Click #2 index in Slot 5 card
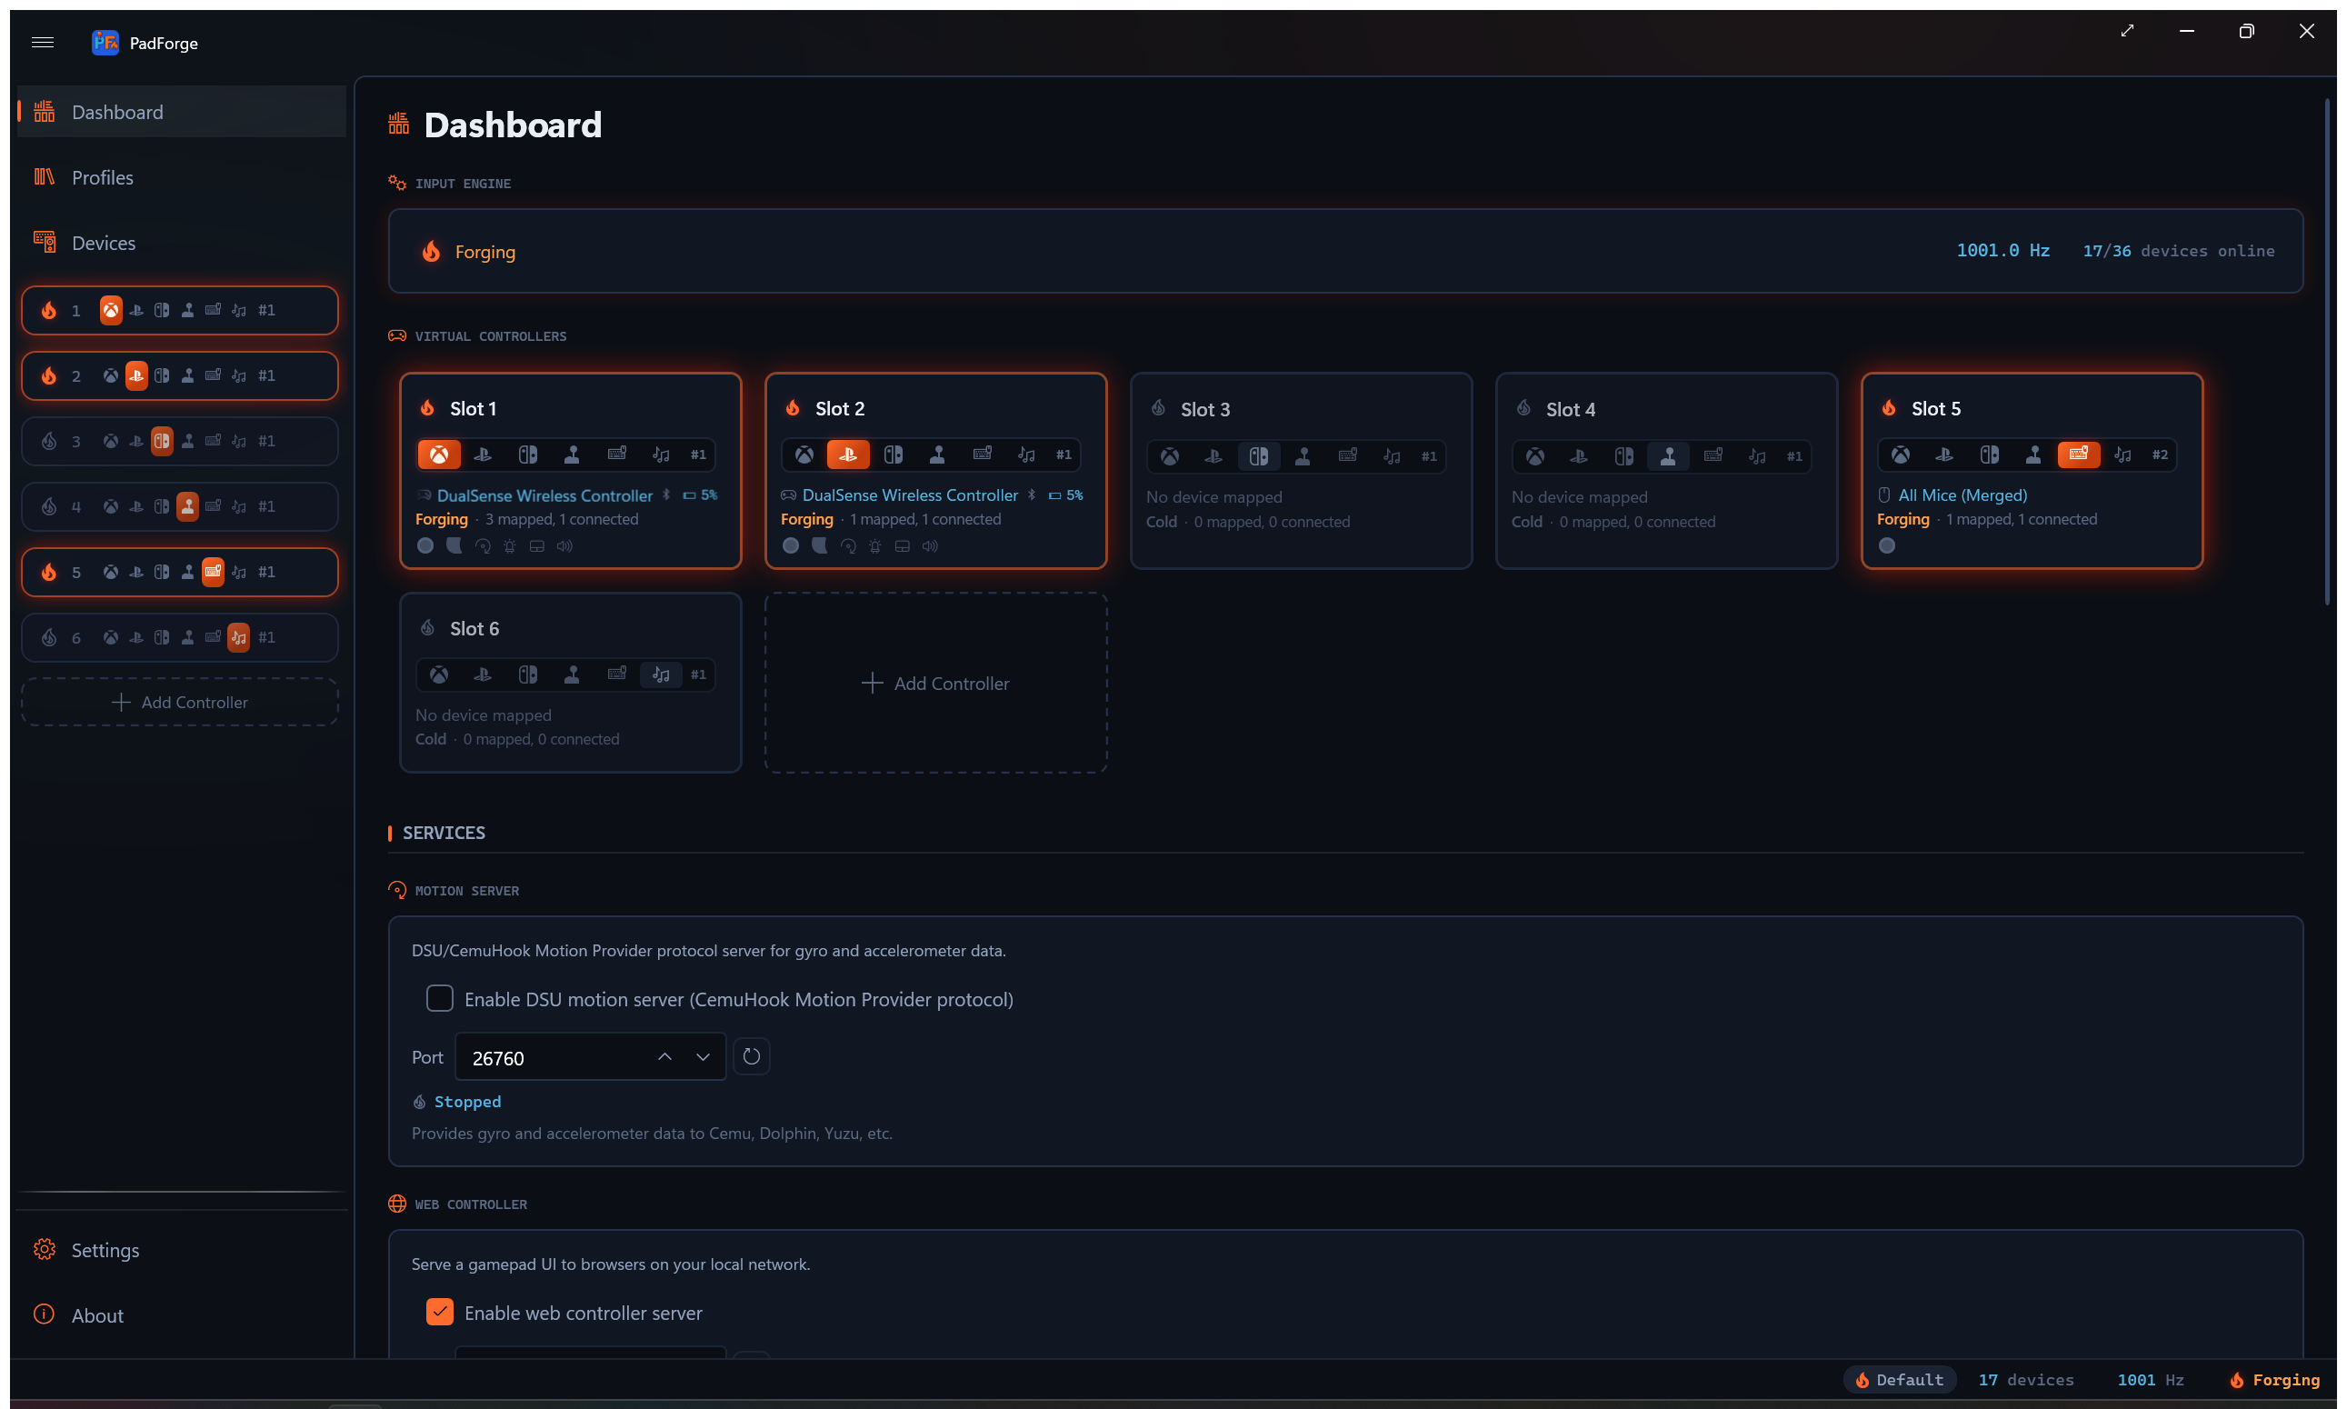The image size is (2347, 1409). tap(2160, 455)
